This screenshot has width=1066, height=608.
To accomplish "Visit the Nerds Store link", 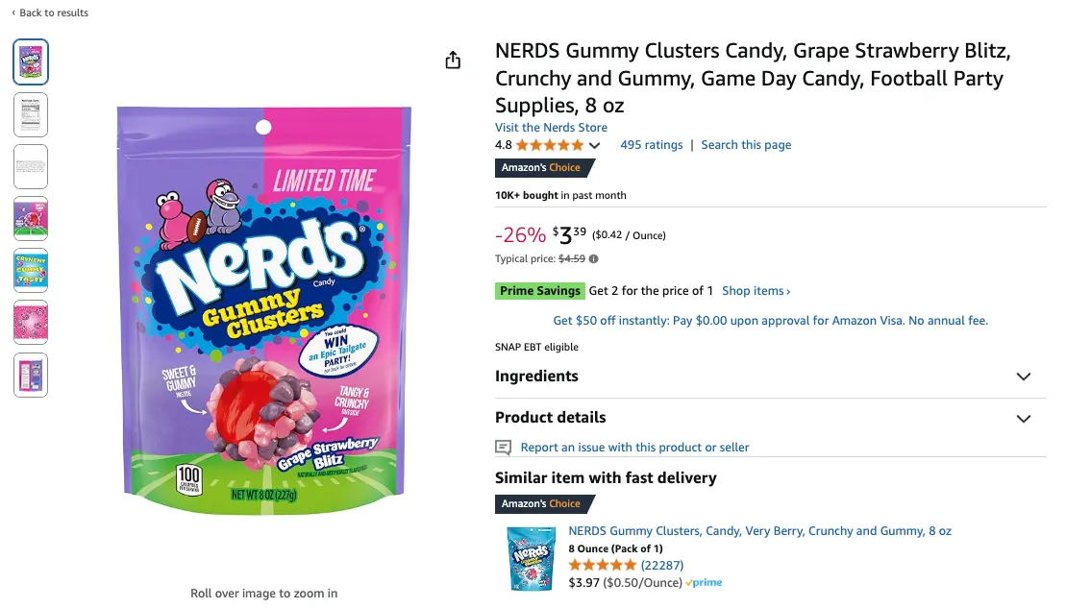I will tap(551, 127).
